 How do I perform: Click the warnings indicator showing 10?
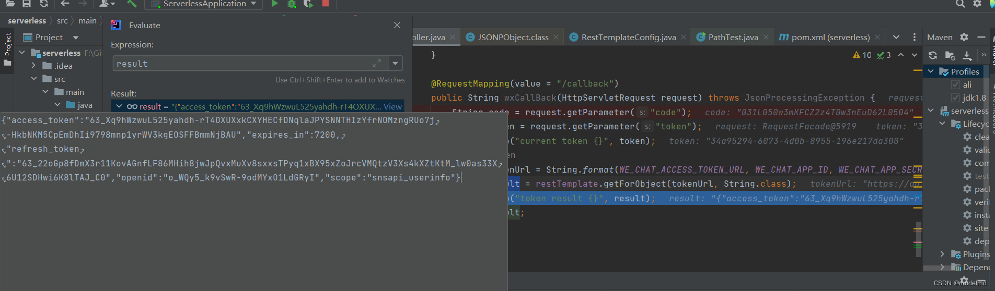pos(862,55)
